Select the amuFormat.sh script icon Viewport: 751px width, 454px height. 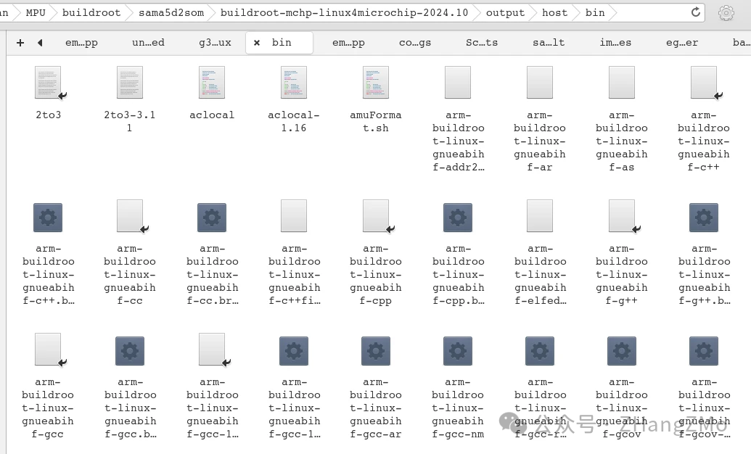point(376,83)
